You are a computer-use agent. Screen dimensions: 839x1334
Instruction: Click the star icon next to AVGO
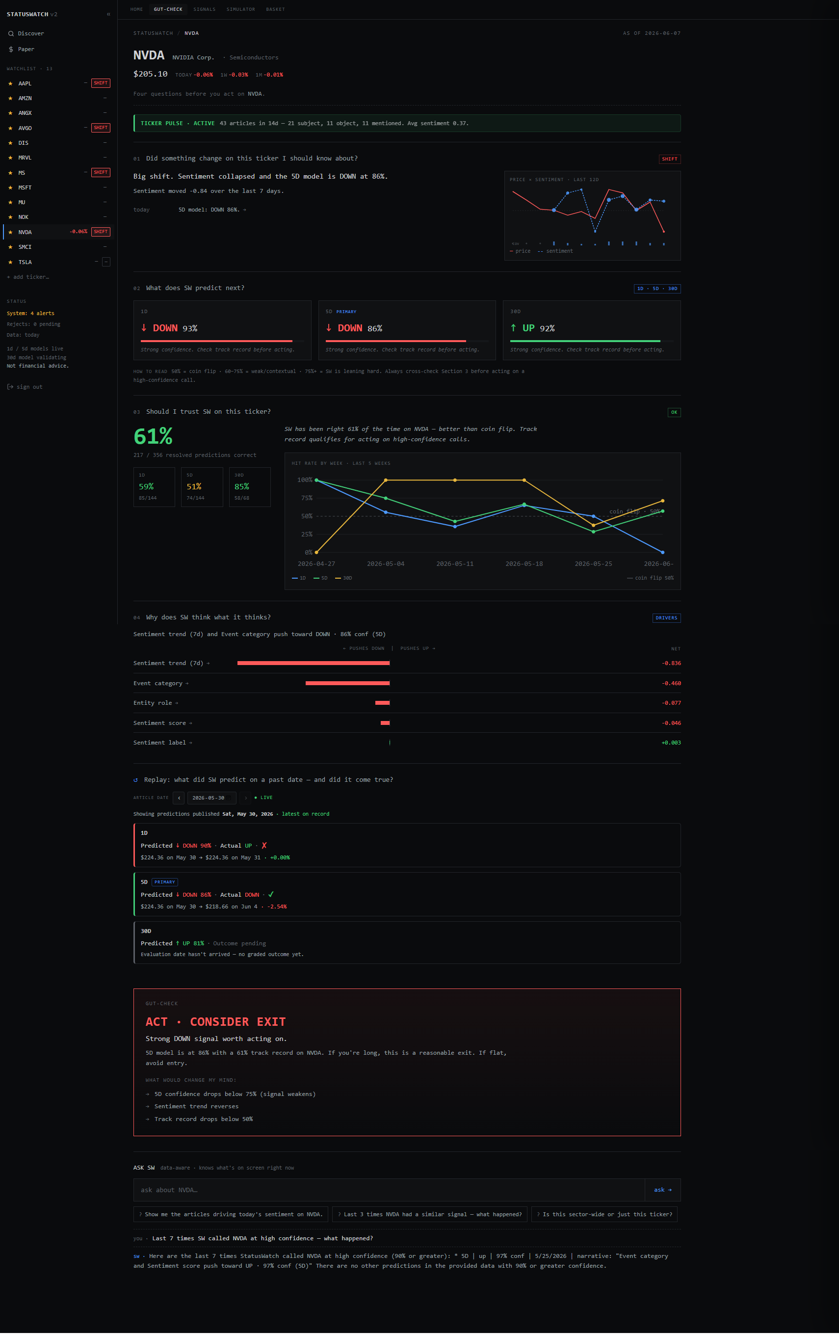click(x=10, y=128)
